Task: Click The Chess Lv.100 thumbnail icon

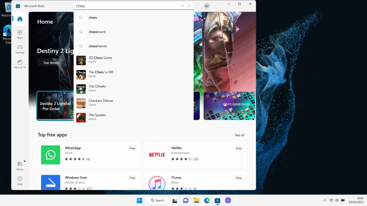Action: [x=81, y=75]
